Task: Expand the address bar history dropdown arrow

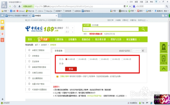Action: [130, 6]
